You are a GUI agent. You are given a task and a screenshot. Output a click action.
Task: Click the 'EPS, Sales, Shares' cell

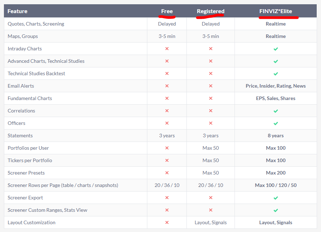tap(276, 98)
